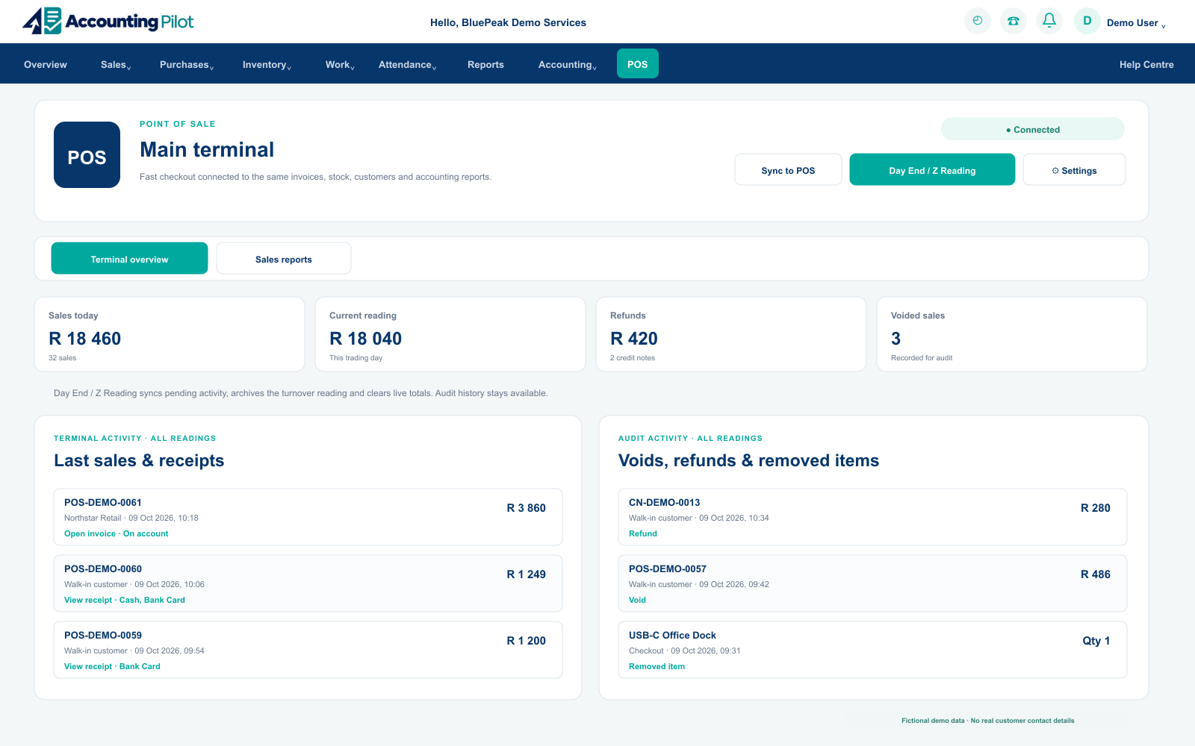The width and height of the screenshot is (1195, 746).
Task: Go to the Overview menu item
Action: (x=46, y=65)
